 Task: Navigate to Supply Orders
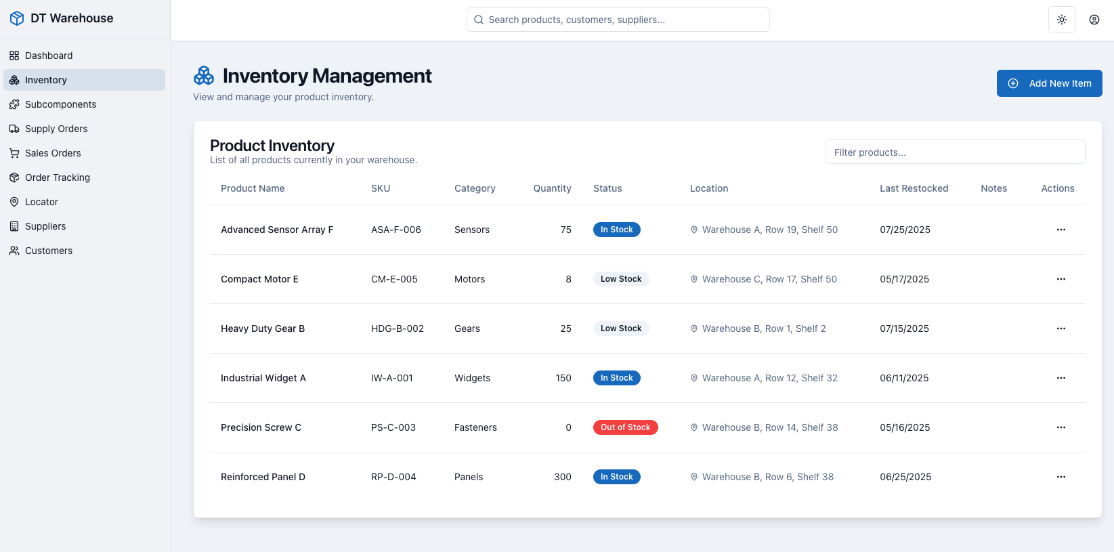pos(85,129)
